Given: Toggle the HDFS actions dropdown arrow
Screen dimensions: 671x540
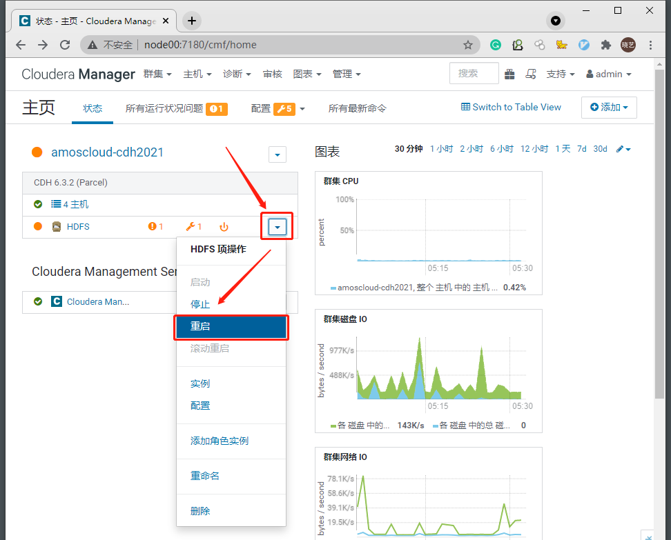Looking at the screenshot, I should pos(278,227).
